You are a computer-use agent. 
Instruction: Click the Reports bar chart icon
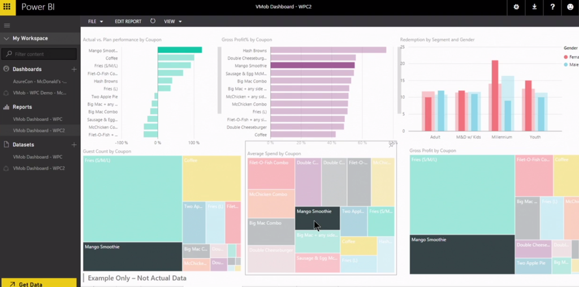[x=6, y=107]
